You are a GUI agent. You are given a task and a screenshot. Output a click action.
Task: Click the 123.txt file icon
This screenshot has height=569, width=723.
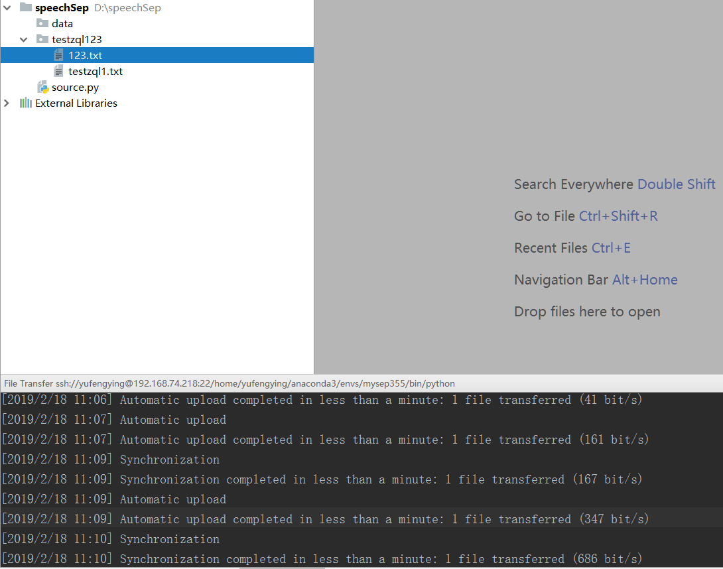58,55
